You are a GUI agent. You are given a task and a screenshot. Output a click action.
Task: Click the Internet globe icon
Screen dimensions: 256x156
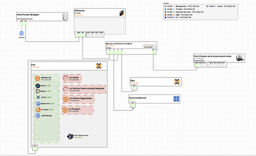(x=21, y=33)
